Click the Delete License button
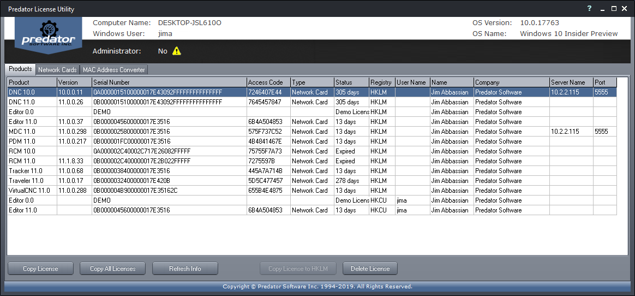635x296 pixels. (x=370, y=269)
